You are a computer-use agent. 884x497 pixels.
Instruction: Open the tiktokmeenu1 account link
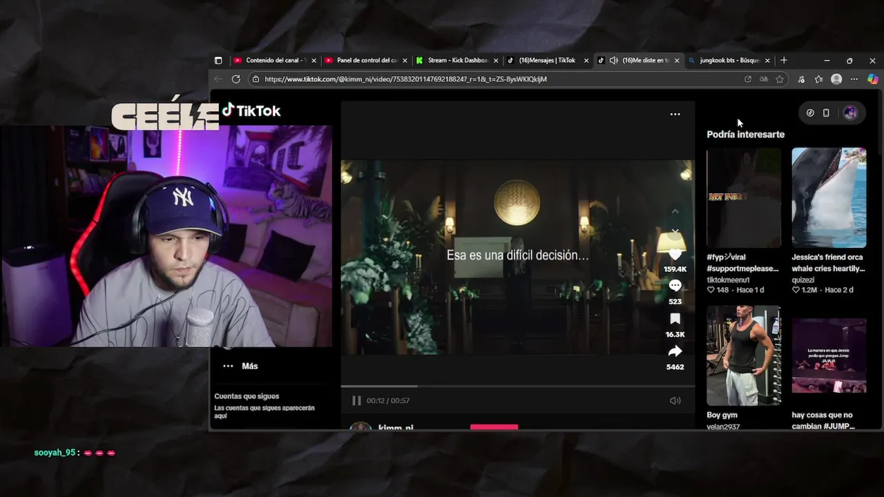coord(728,280)
